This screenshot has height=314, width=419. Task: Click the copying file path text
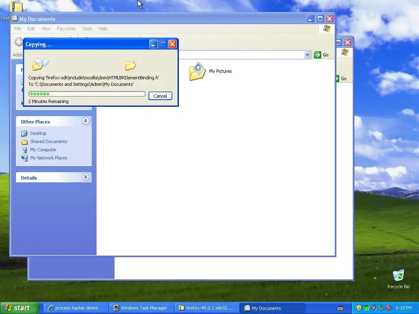pyautogui.click(x=94, y=78)
